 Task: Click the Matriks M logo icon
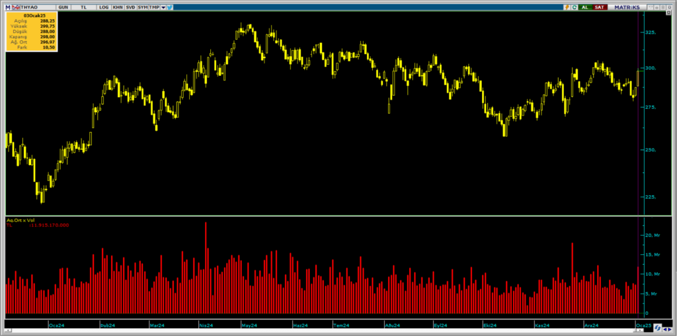pyautogui.click(x=9, y=7)
